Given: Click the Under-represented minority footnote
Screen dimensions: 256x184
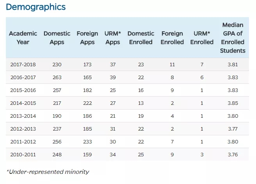Looking at the screenshot, I should tap(48, 172).
